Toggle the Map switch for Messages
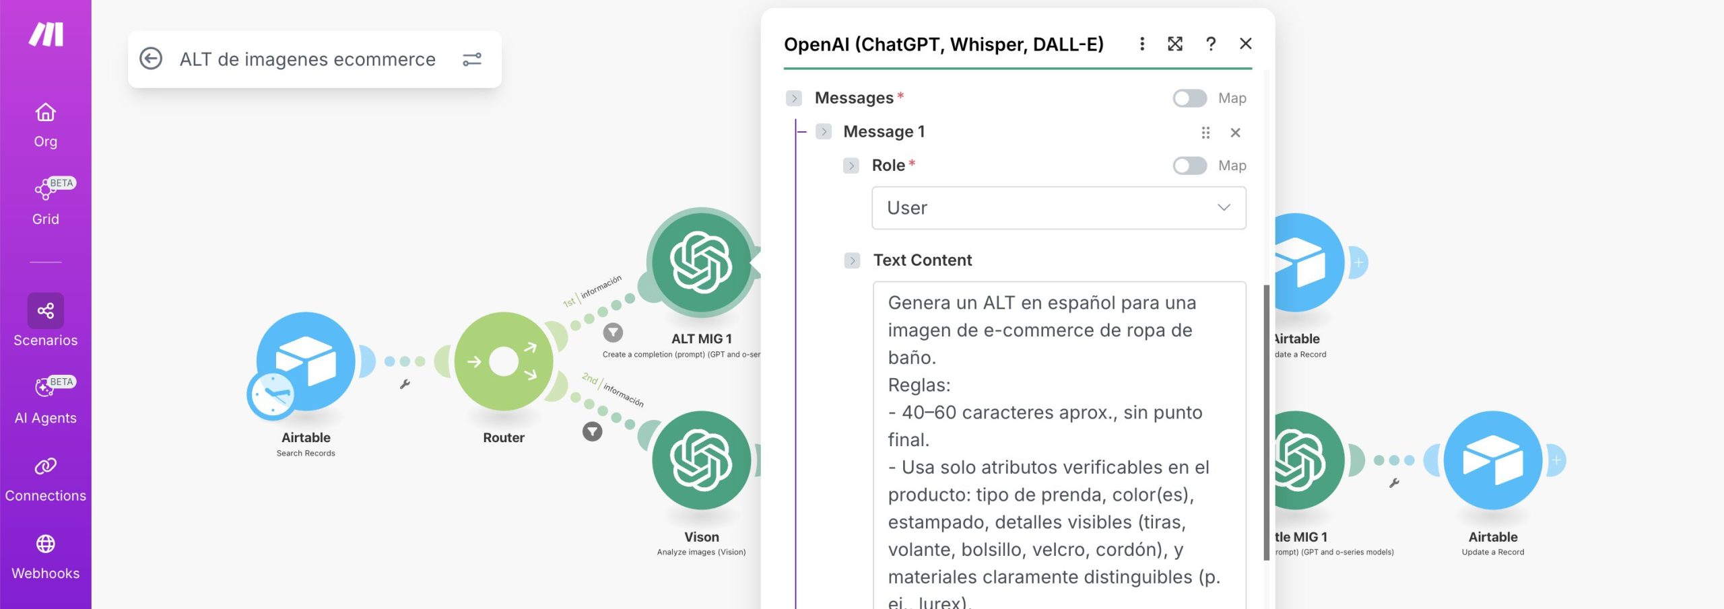This screenshot has height=609, width=1724. pyautogui.click(x=1189, y=98)
